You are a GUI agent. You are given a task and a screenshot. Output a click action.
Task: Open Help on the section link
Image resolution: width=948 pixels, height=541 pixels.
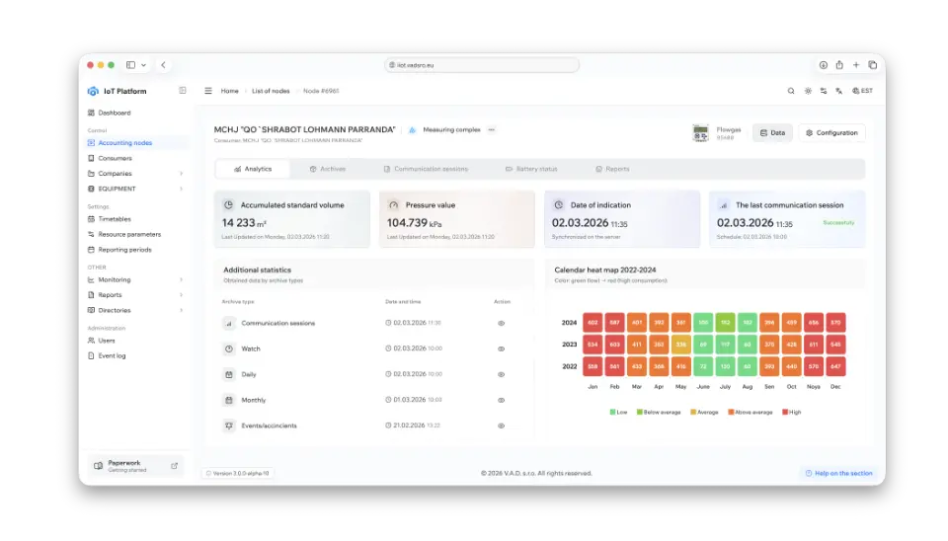[x=839, y=473]
